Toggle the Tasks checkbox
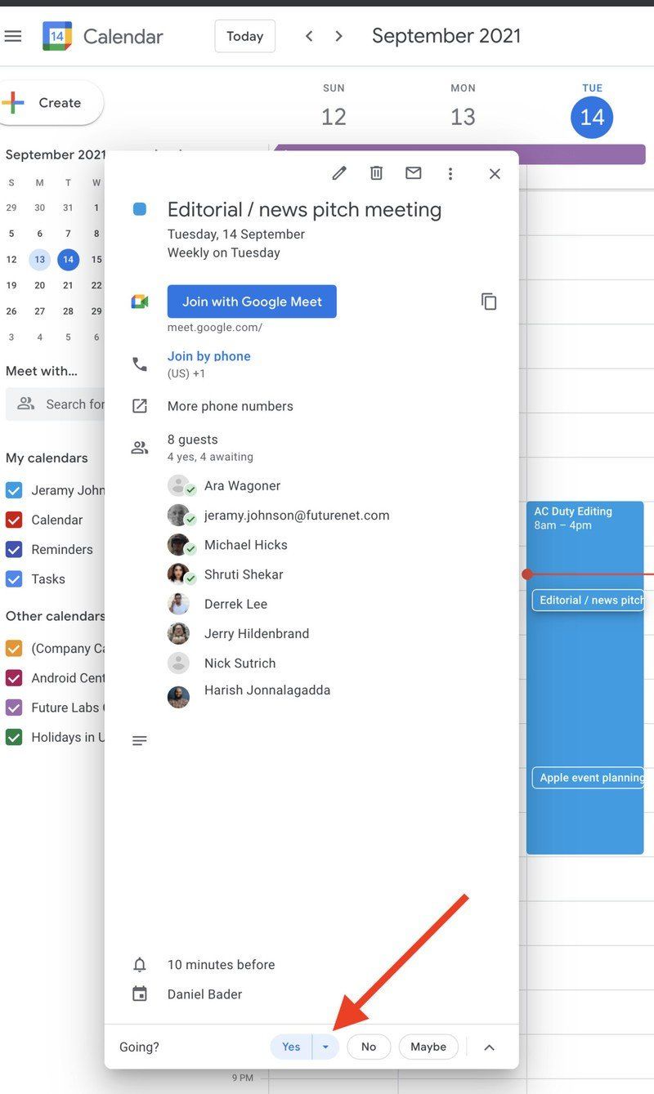 click(x=14, y=578)
